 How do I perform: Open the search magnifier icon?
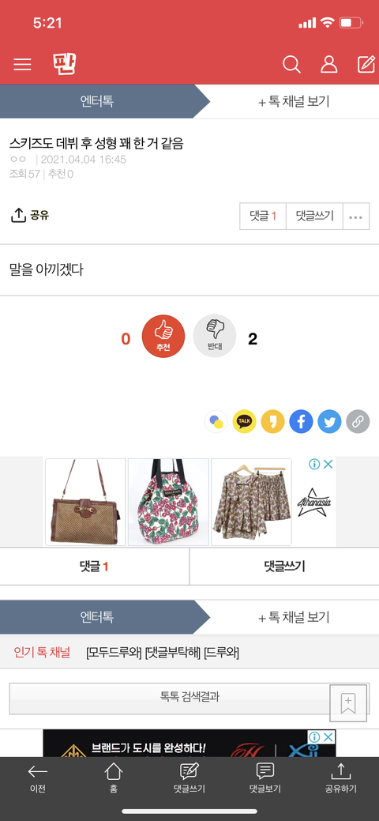tap(291, 65)
